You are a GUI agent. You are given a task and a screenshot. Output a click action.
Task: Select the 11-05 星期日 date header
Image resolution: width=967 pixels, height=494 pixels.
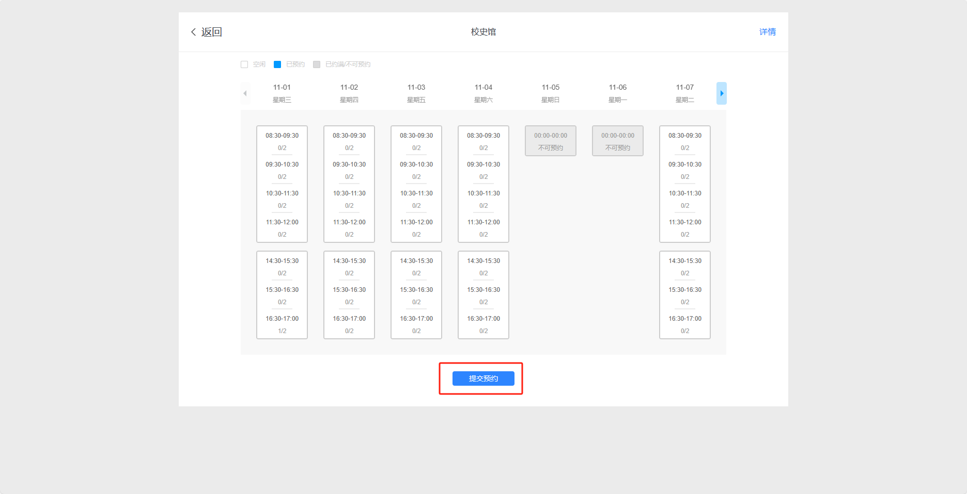[x=551, y=93]
